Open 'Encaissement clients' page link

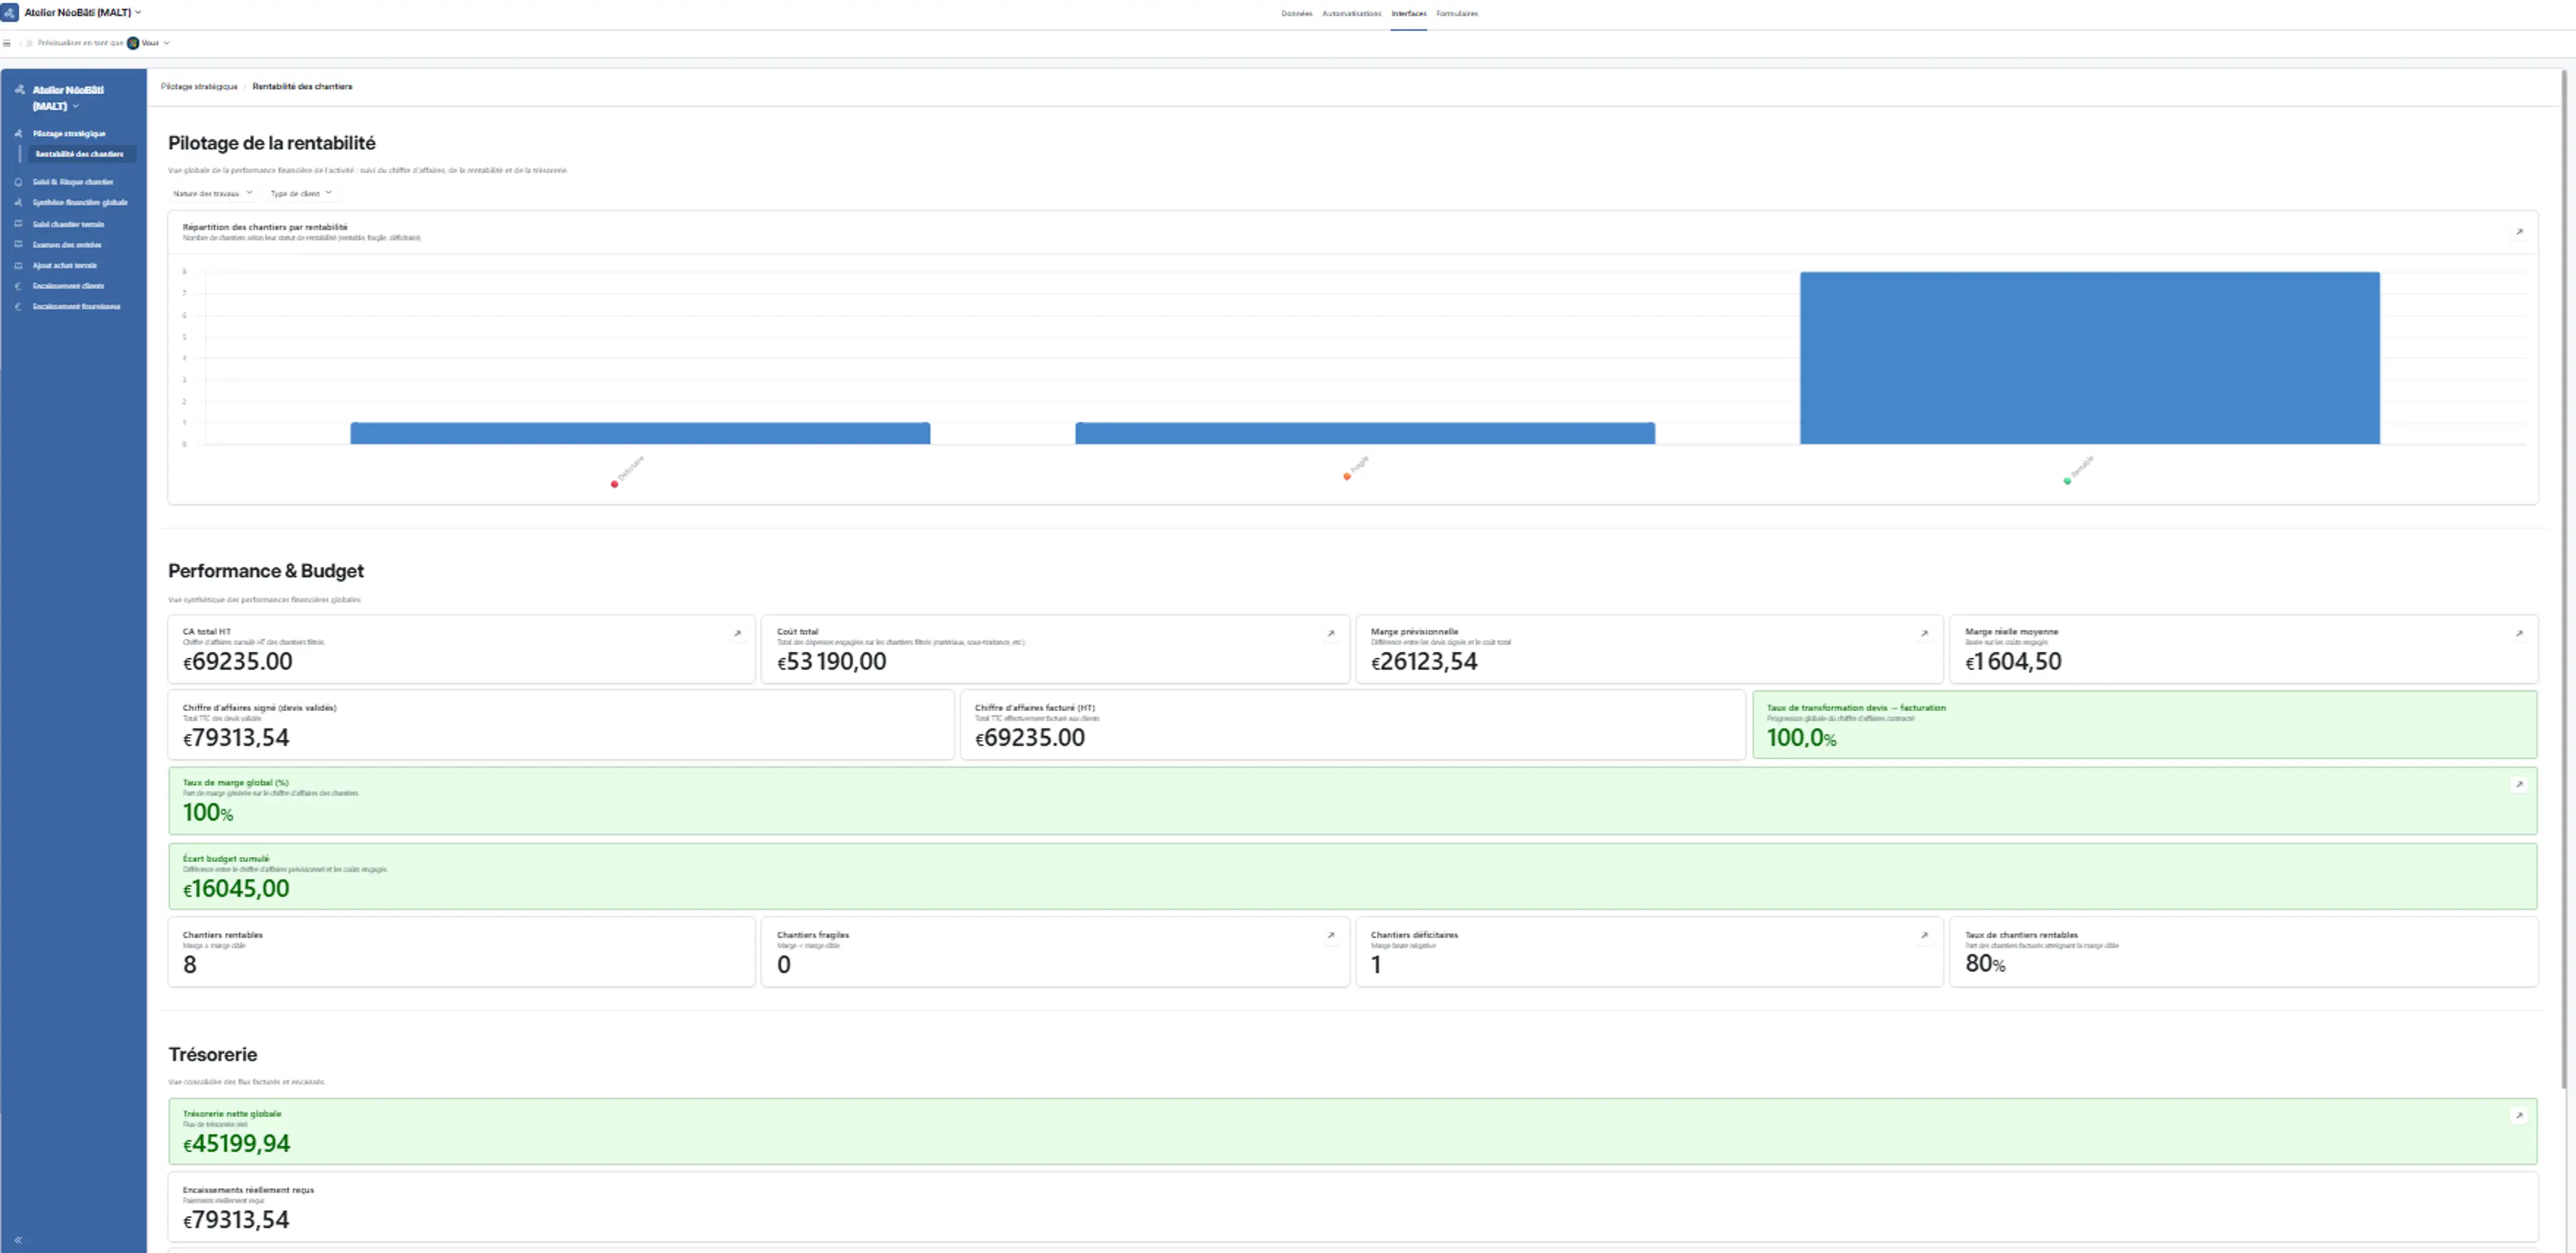[x=68, y=286]
